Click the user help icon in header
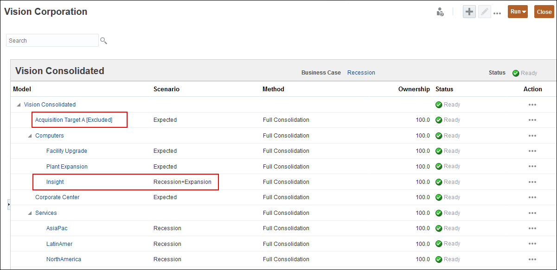 pos(440,12)
